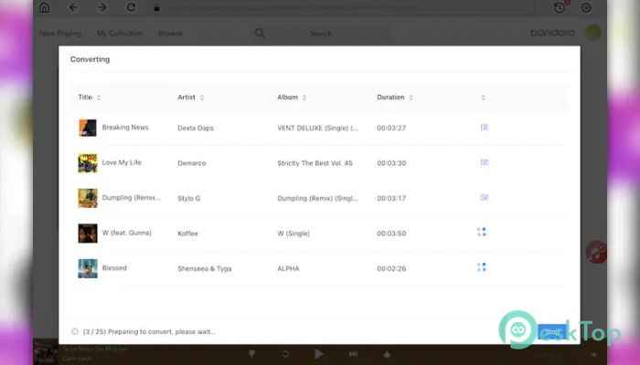Click the converted status icon for Breaking News
This screenshot has width=640, height=365.
(484, 128)
